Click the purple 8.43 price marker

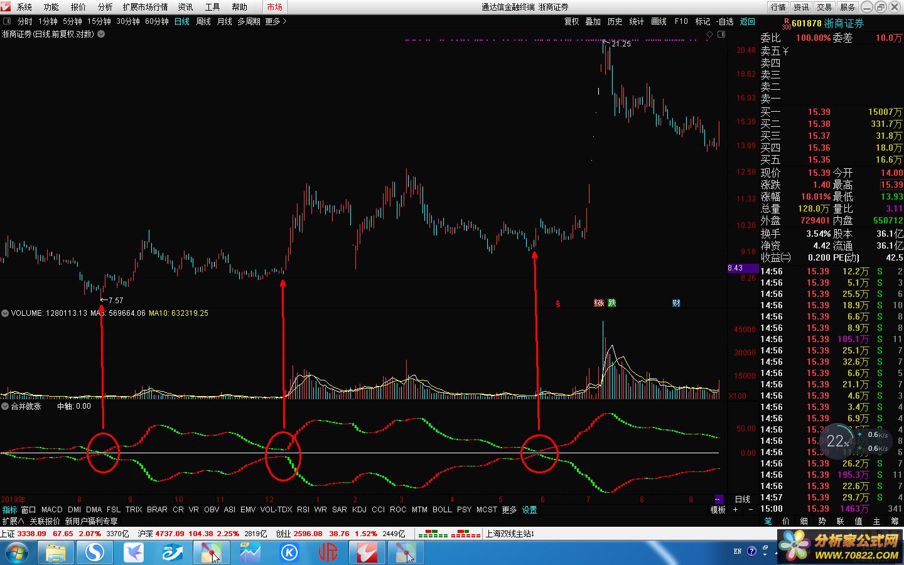[x=742, y=268]
